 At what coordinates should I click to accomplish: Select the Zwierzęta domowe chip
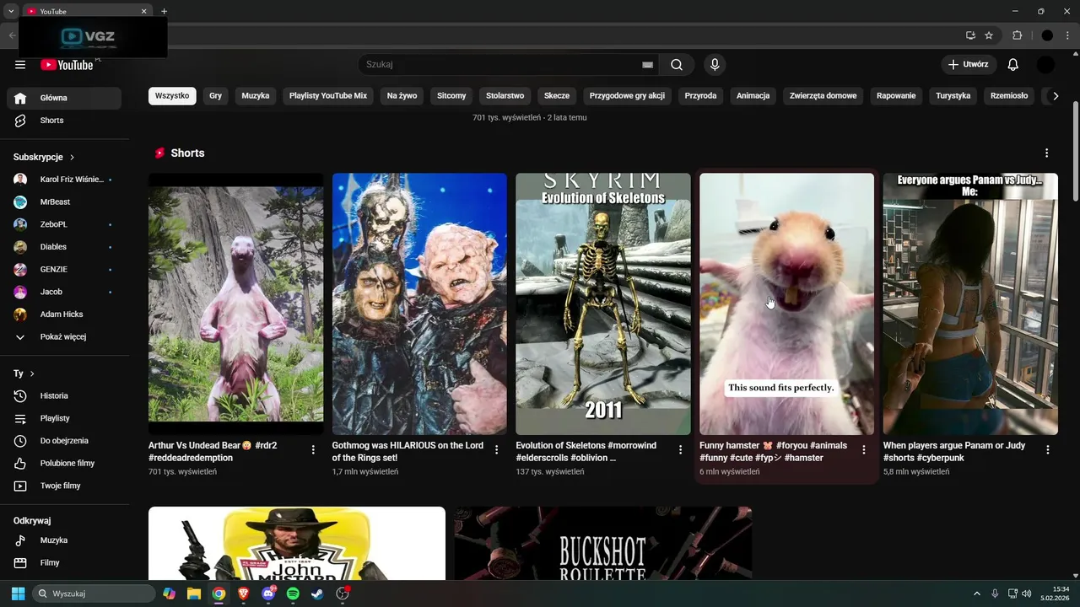pyautogui.click(x=823, y=96)
